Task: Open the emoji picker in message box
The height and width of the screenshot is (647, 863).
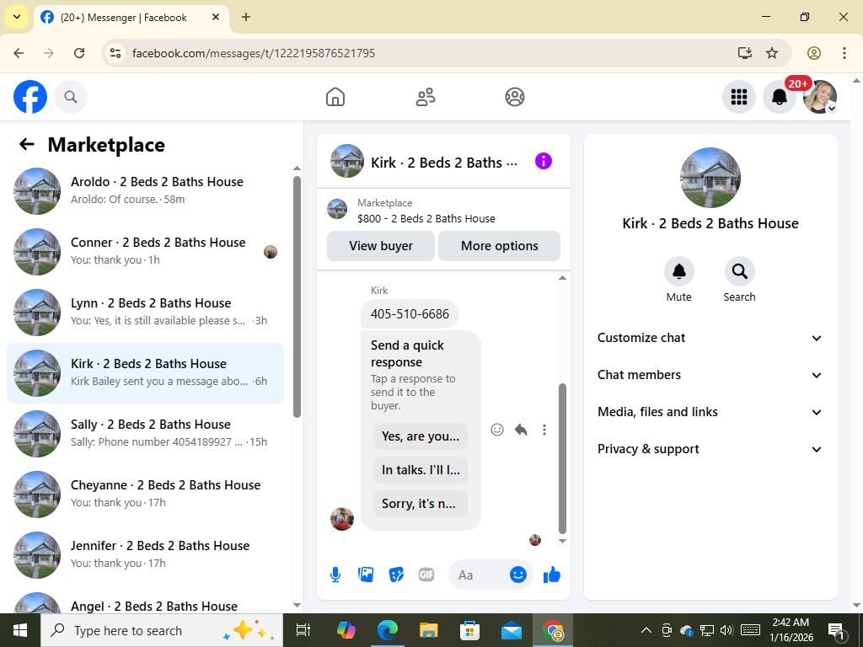Action: [x=518, y=575]
